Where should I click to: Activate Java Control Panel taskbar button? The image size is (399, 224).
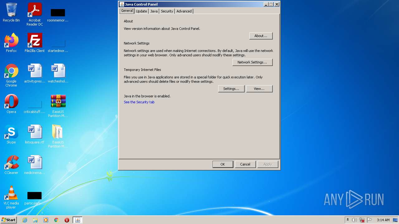[x=78, y=220]
